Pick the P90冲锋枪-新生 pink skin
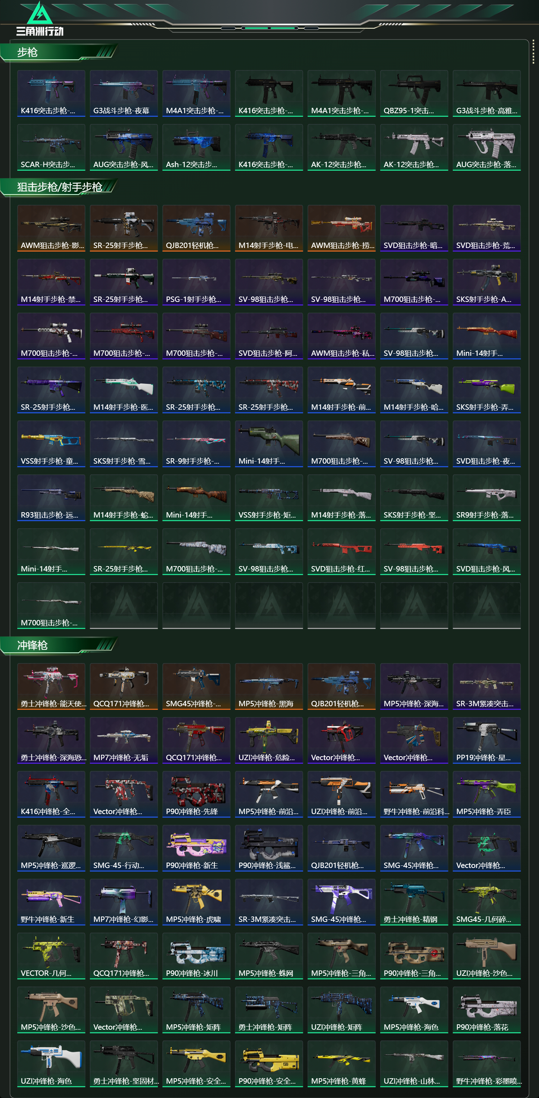The width and height of the screenshot is (539, 1098). point(196,848)
